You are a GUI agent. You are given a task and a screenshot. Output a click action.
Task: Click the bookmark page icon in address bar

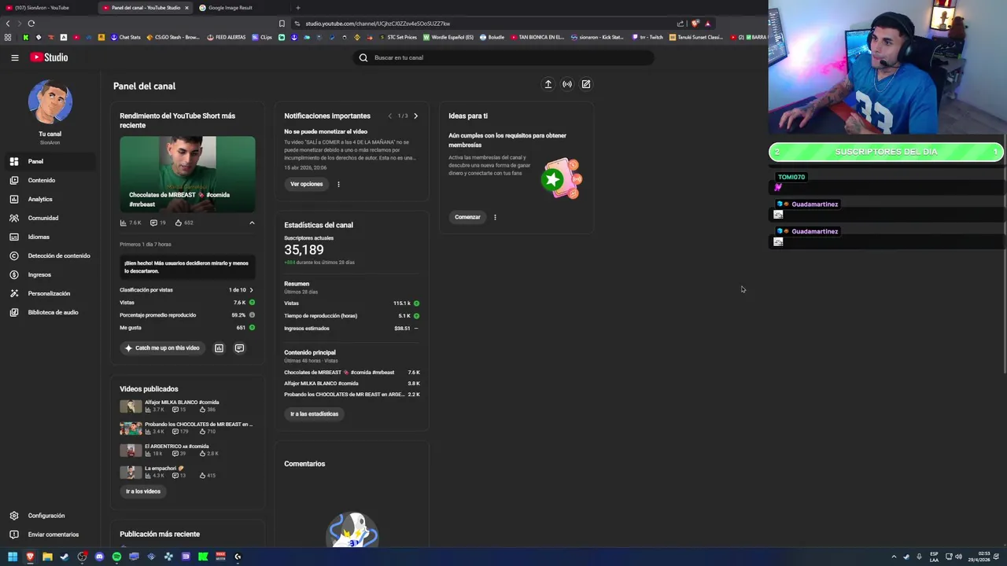(x=282, y=24)
